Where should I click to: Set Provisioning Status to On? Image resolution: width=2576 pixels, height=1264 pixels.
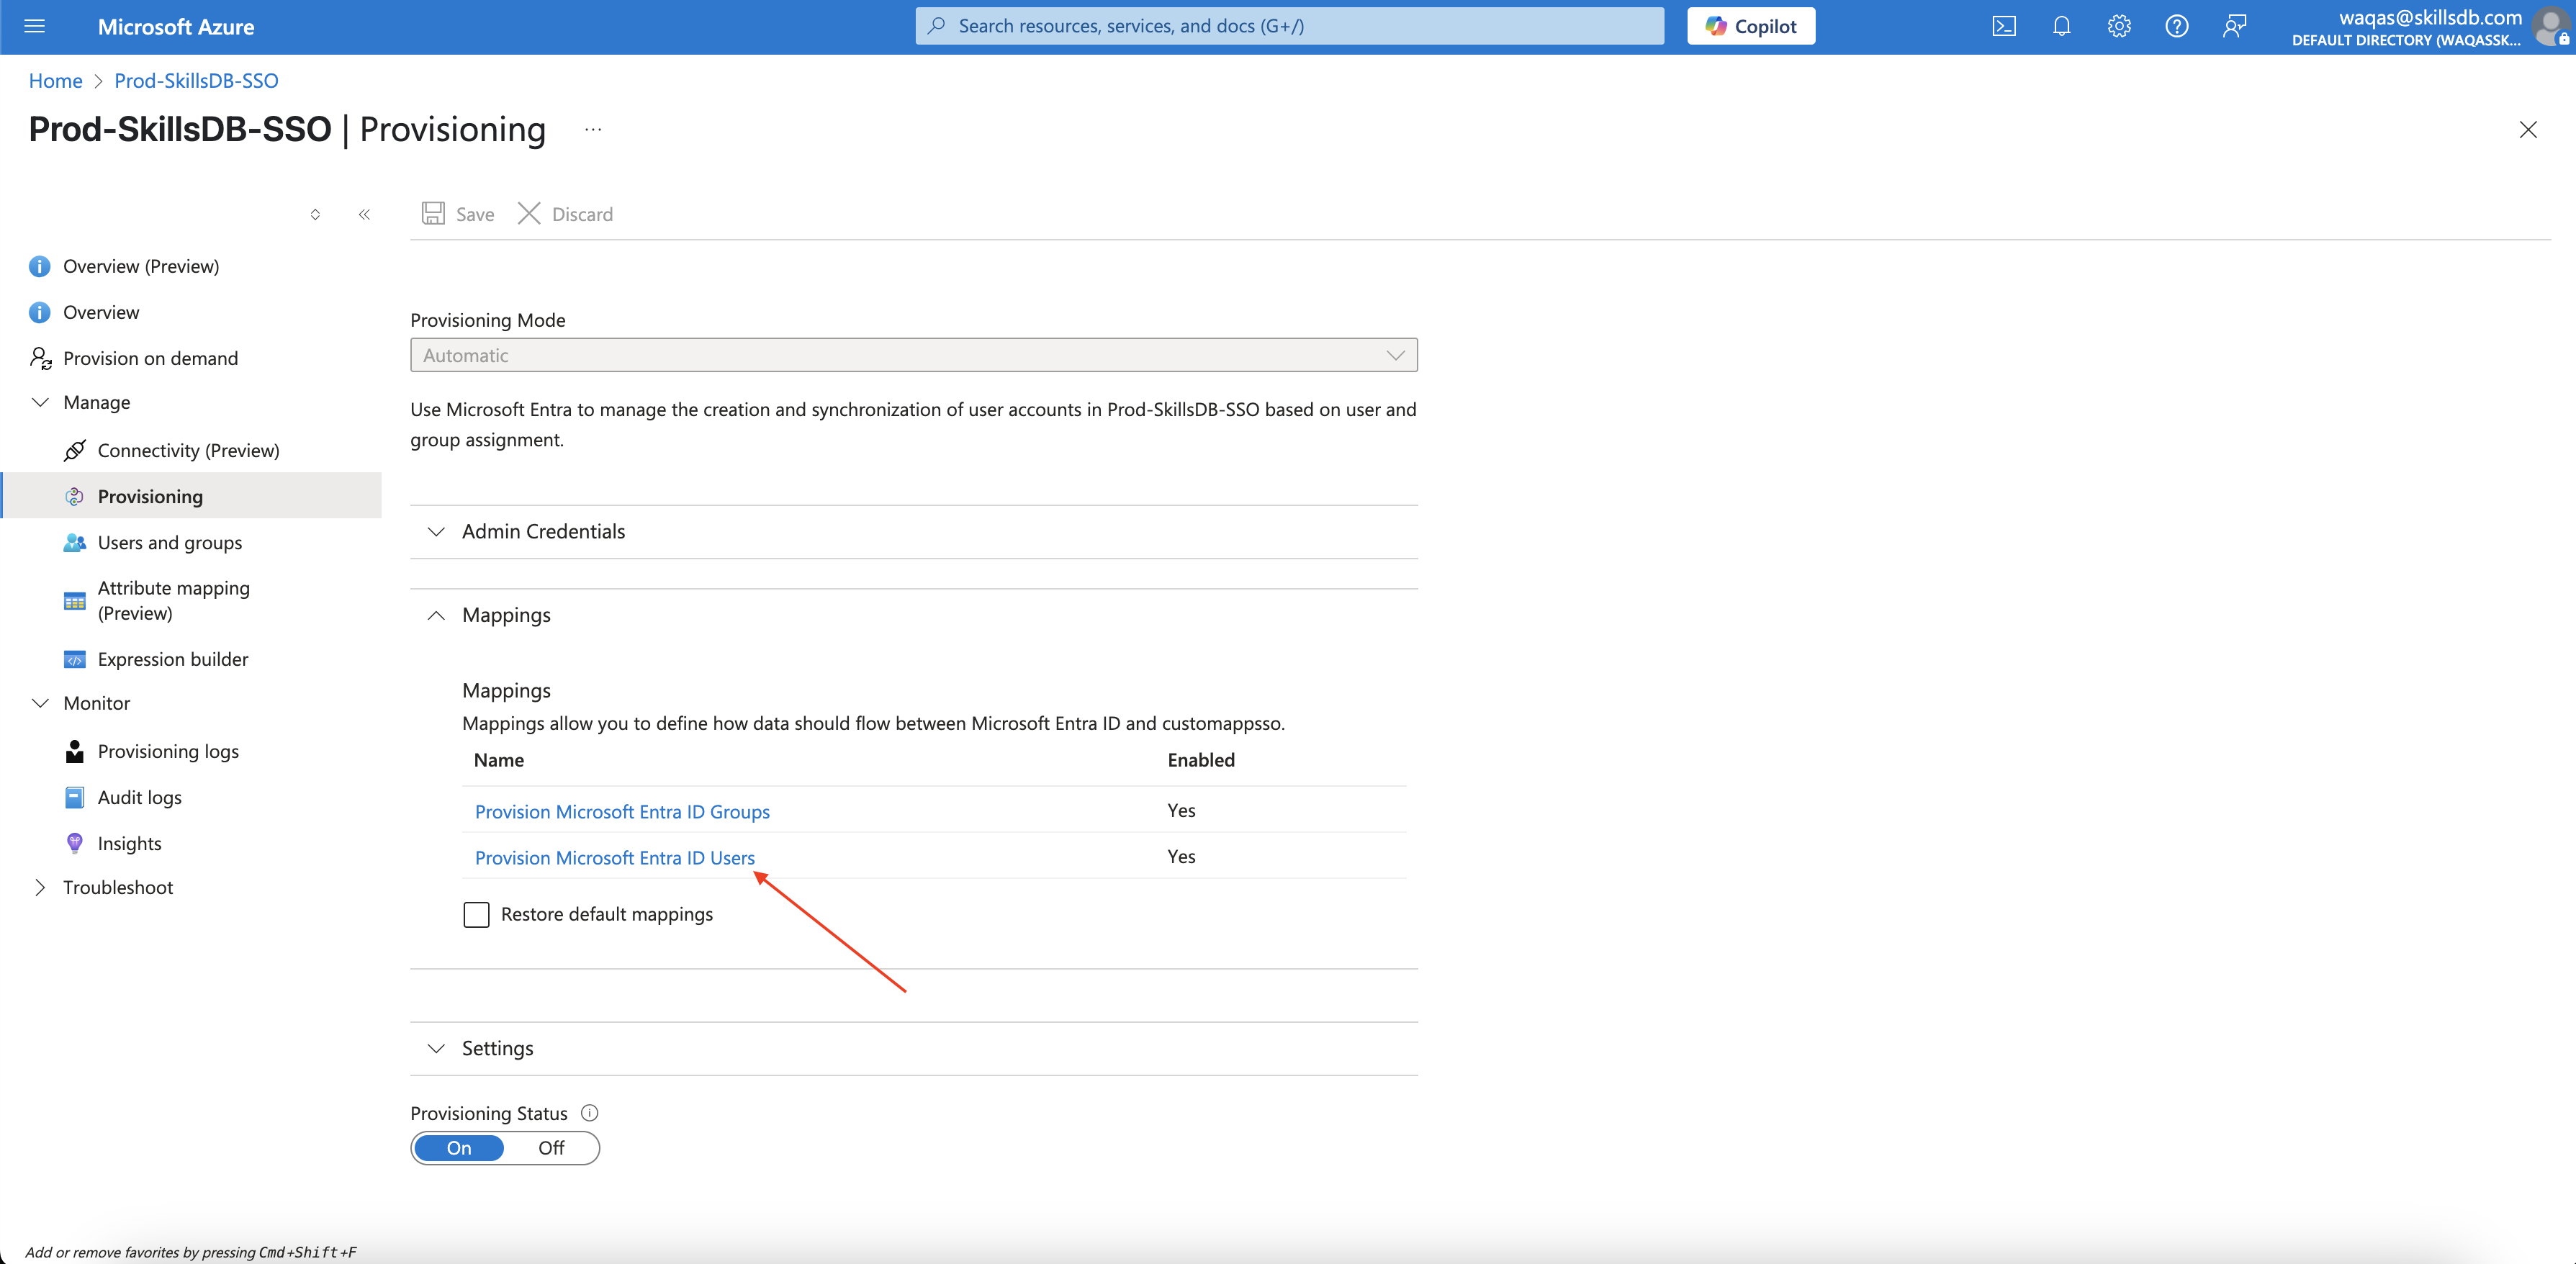459,1148
